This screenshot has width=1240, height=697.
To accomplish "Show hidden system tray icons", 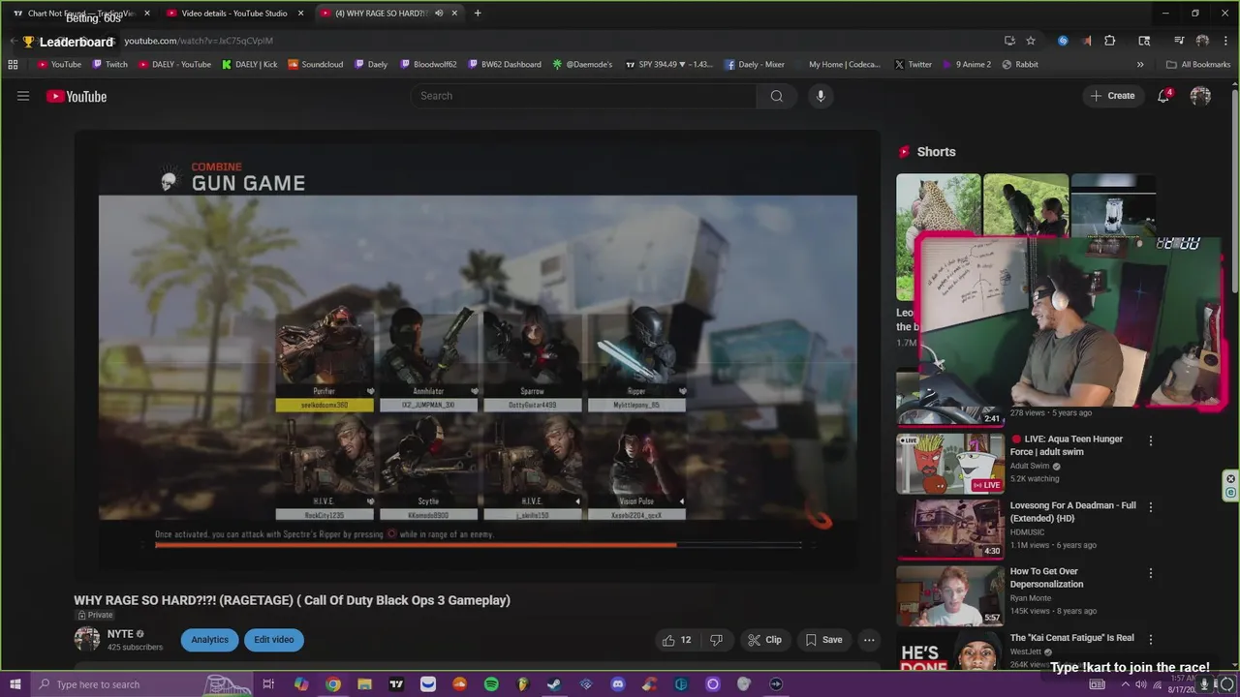I will (1126, 684).
